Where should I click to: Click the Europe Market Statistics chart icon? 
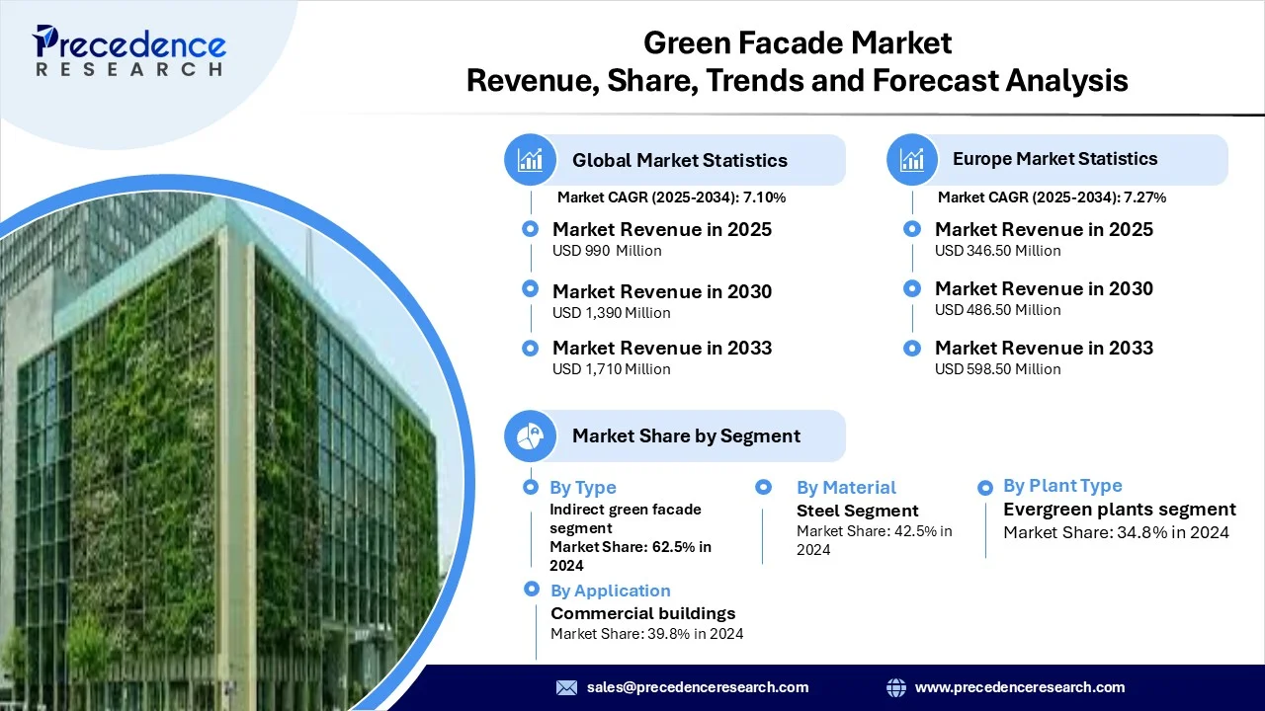click(912, 159)
